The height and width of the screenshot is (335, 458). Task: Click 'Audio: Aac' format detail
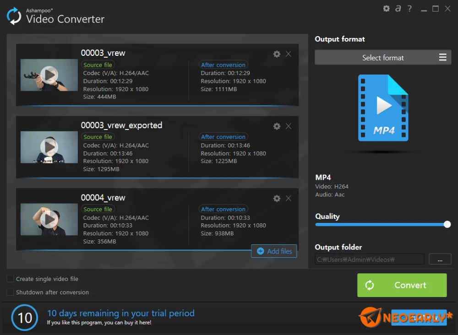[330, 195]
